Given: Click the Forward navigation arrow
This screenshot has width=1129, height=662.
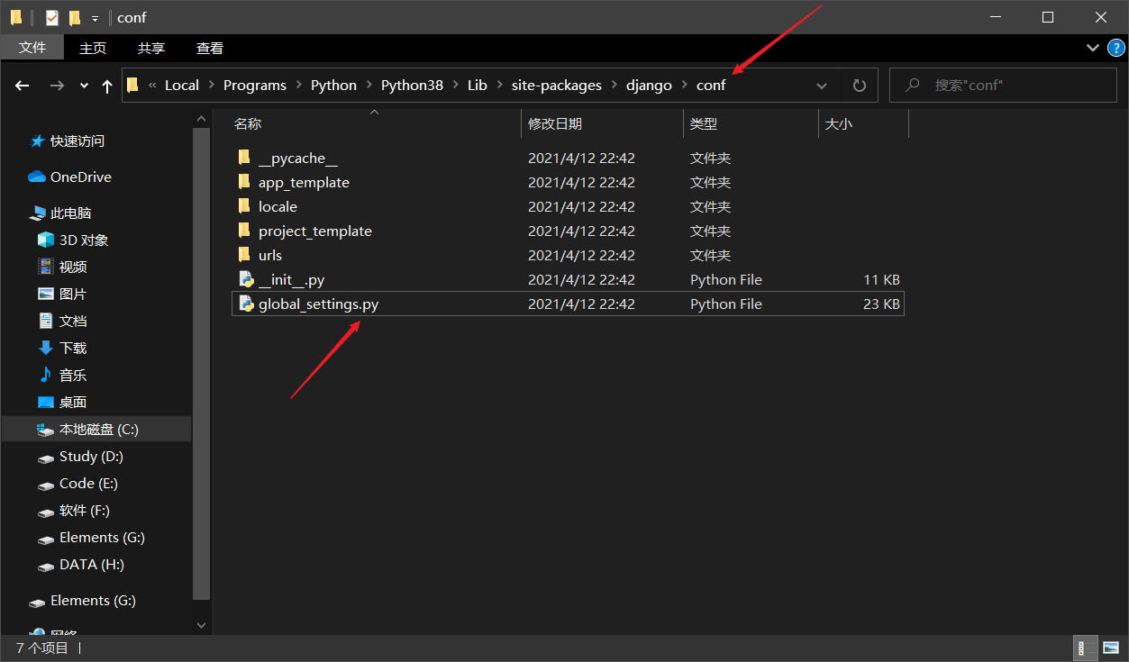Looking at the screenshot, I should [x=57, y=85].
